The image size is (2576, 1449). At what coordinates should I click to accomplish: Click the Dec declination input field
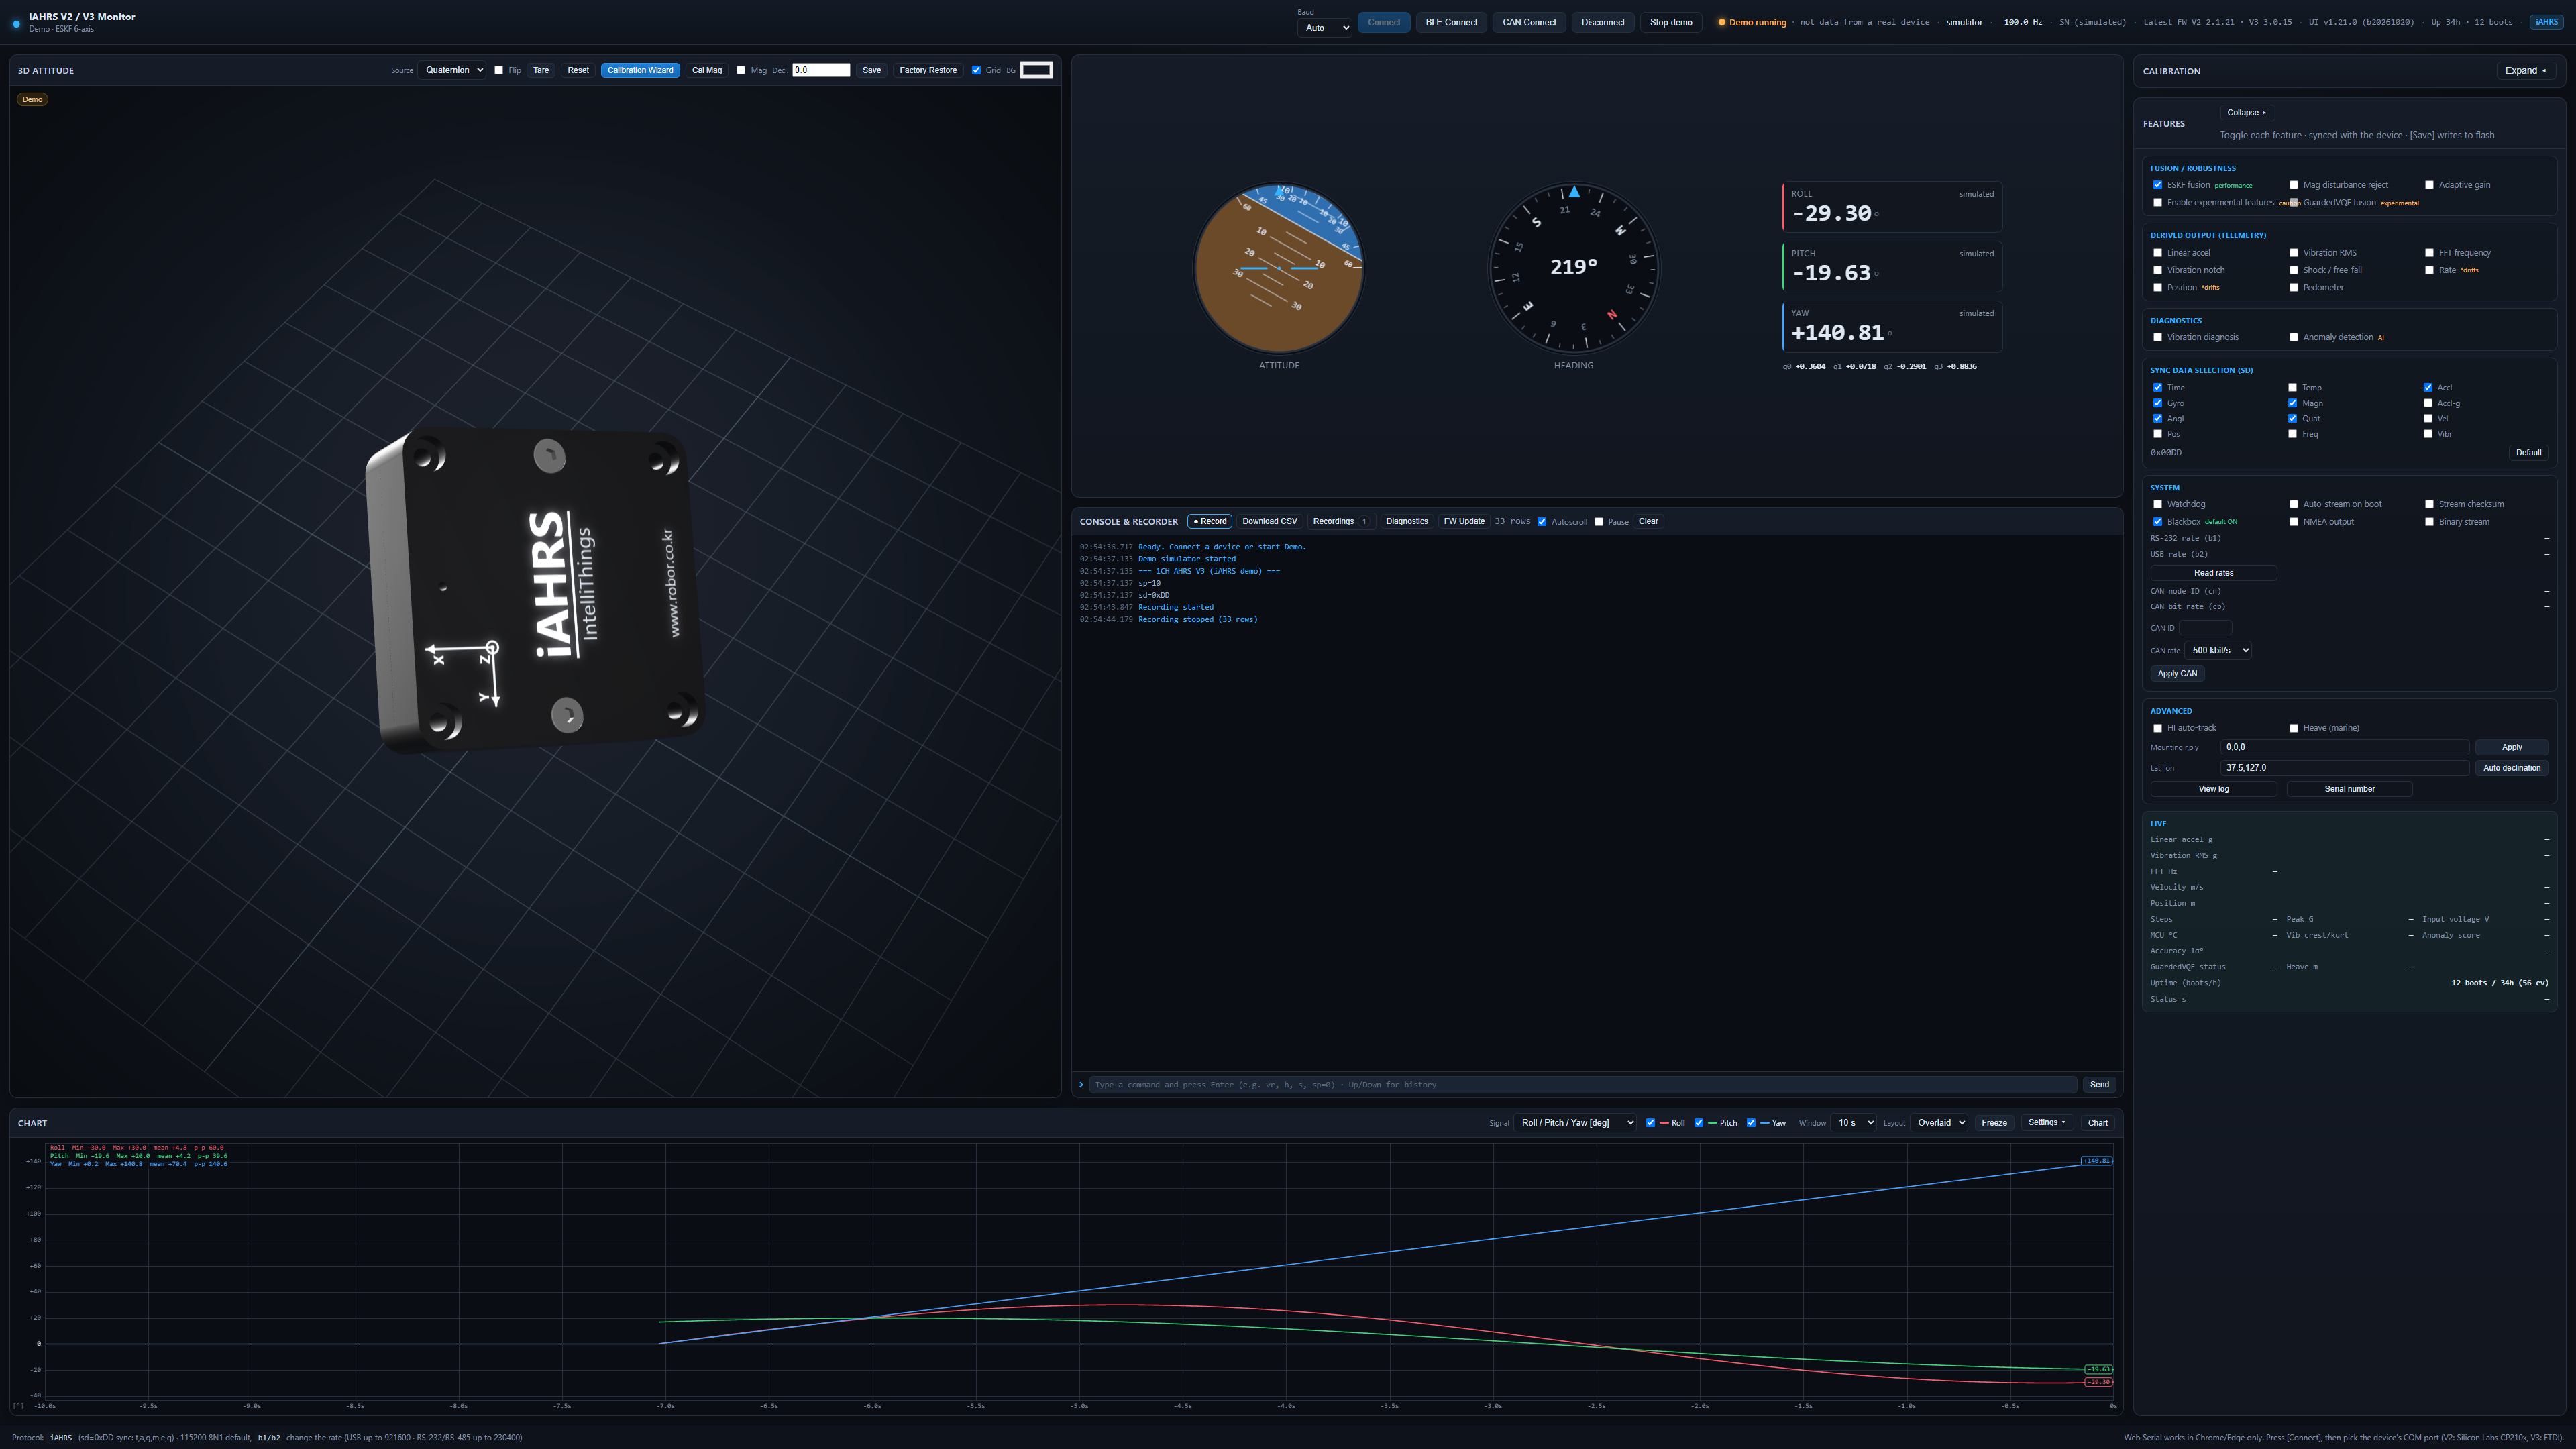(821, 70)
